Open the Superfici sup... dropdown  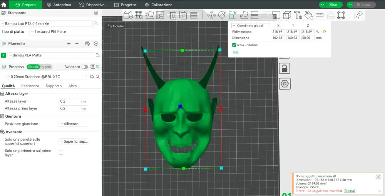[x=73, y=141]
